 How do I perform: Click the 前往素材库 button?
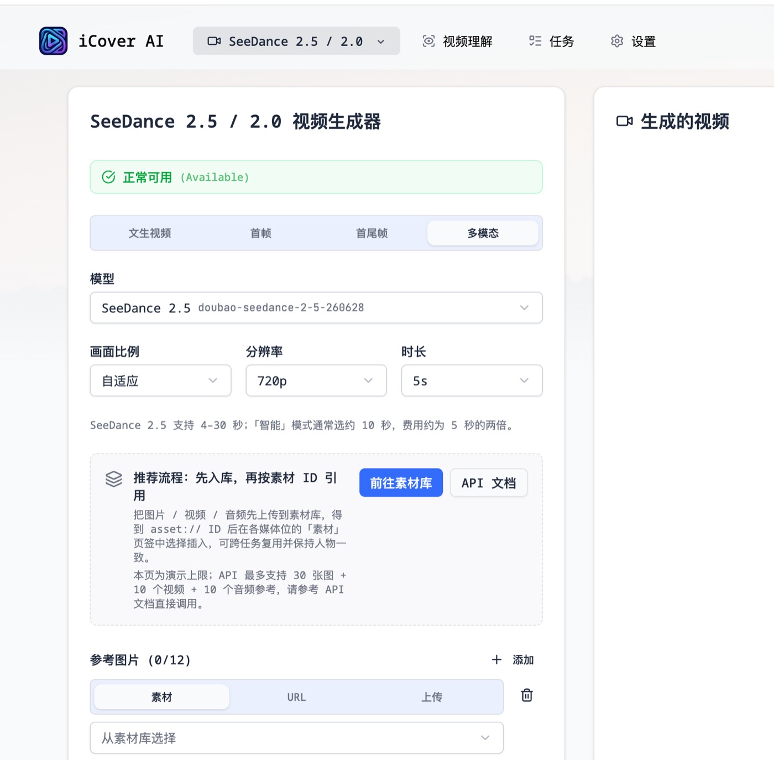[x=401, y=482]
